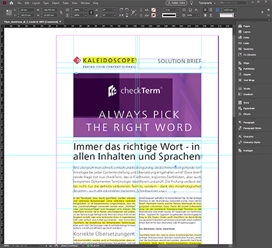
Task: Open the Color panel
Action: pyautogui.click(x=244, y=38)
